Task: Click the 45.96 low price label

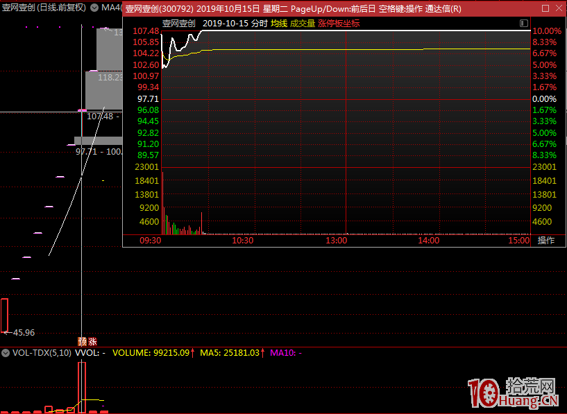Action: click(x=24, y=333)
